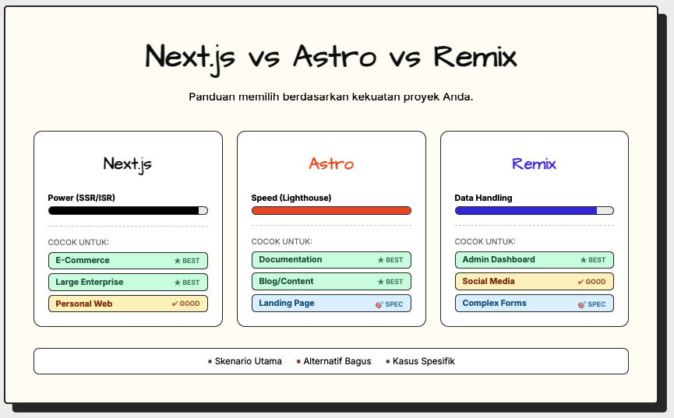Click the star BEST badge on E-Commerce

click(x=187, y=261)
